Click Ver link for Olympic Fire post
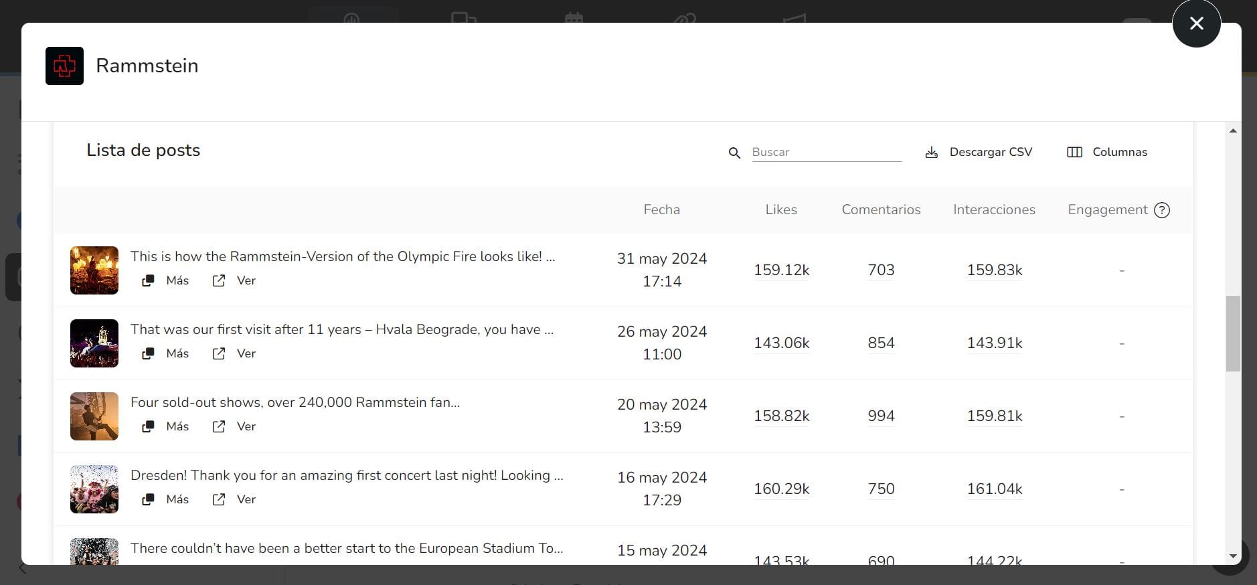 pyautogui.click(x=246, y=280)
